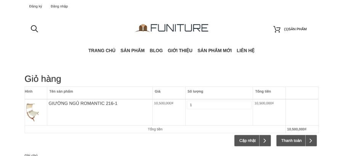Open the GIỚI THIỆU menu item

pyautogui.click(x=180, y=50)
